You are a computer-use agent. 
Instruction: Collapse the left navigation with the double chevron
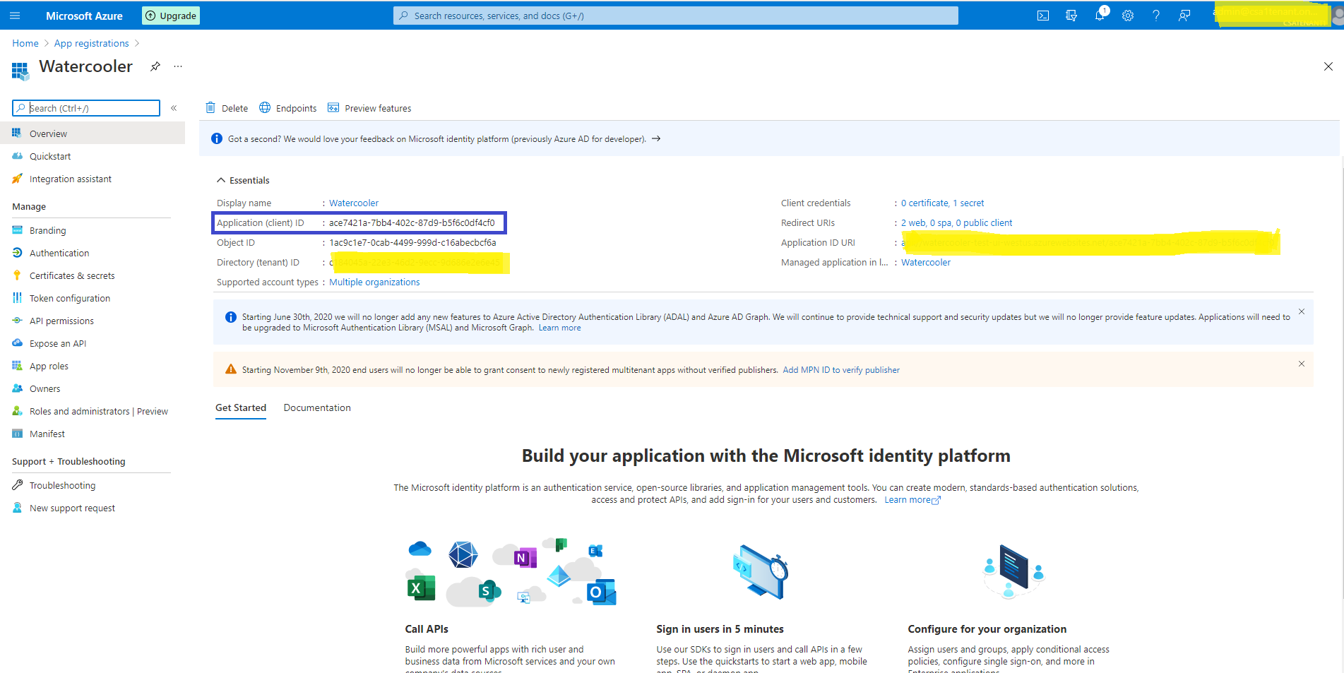[x=174, y=108]
